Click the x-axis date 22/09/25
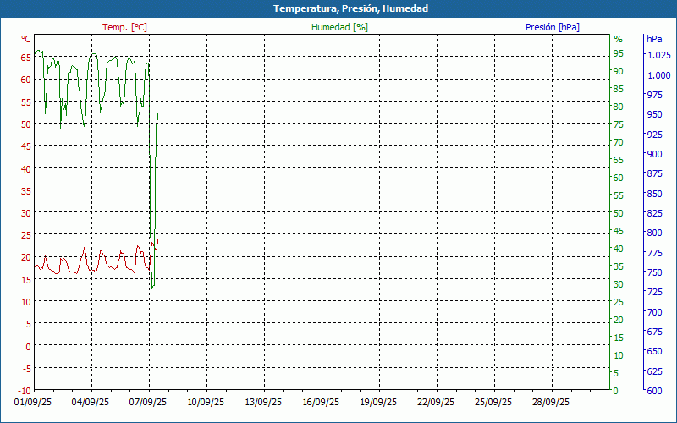Viewport: 677px width, 423px height. [436, 402]
